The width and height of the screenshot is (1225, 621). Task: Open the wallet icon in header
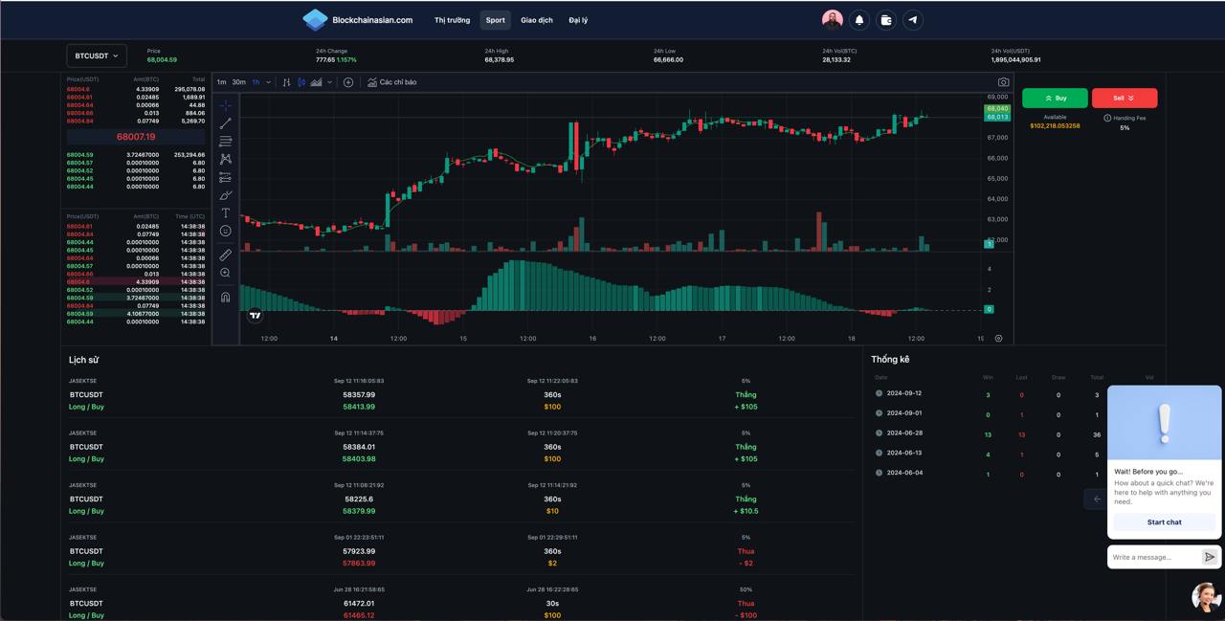coord(886,19)
